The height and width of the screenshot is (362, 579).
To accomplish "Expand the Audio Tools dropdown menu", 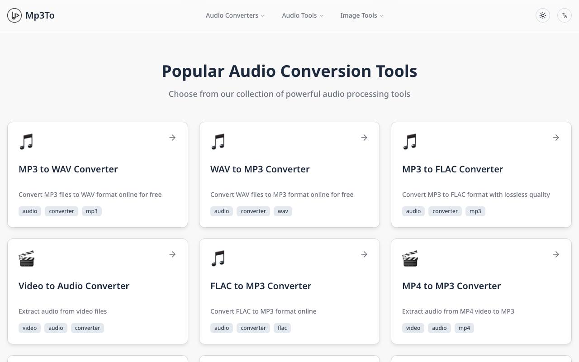I will pyautogui.click(x=303, y=15).
